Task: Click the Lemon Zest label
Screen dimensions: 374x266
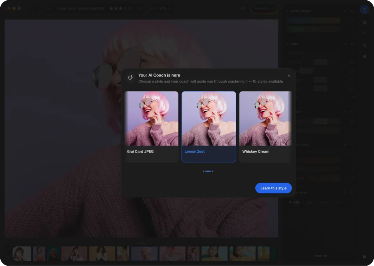Action: pos(195,152)
